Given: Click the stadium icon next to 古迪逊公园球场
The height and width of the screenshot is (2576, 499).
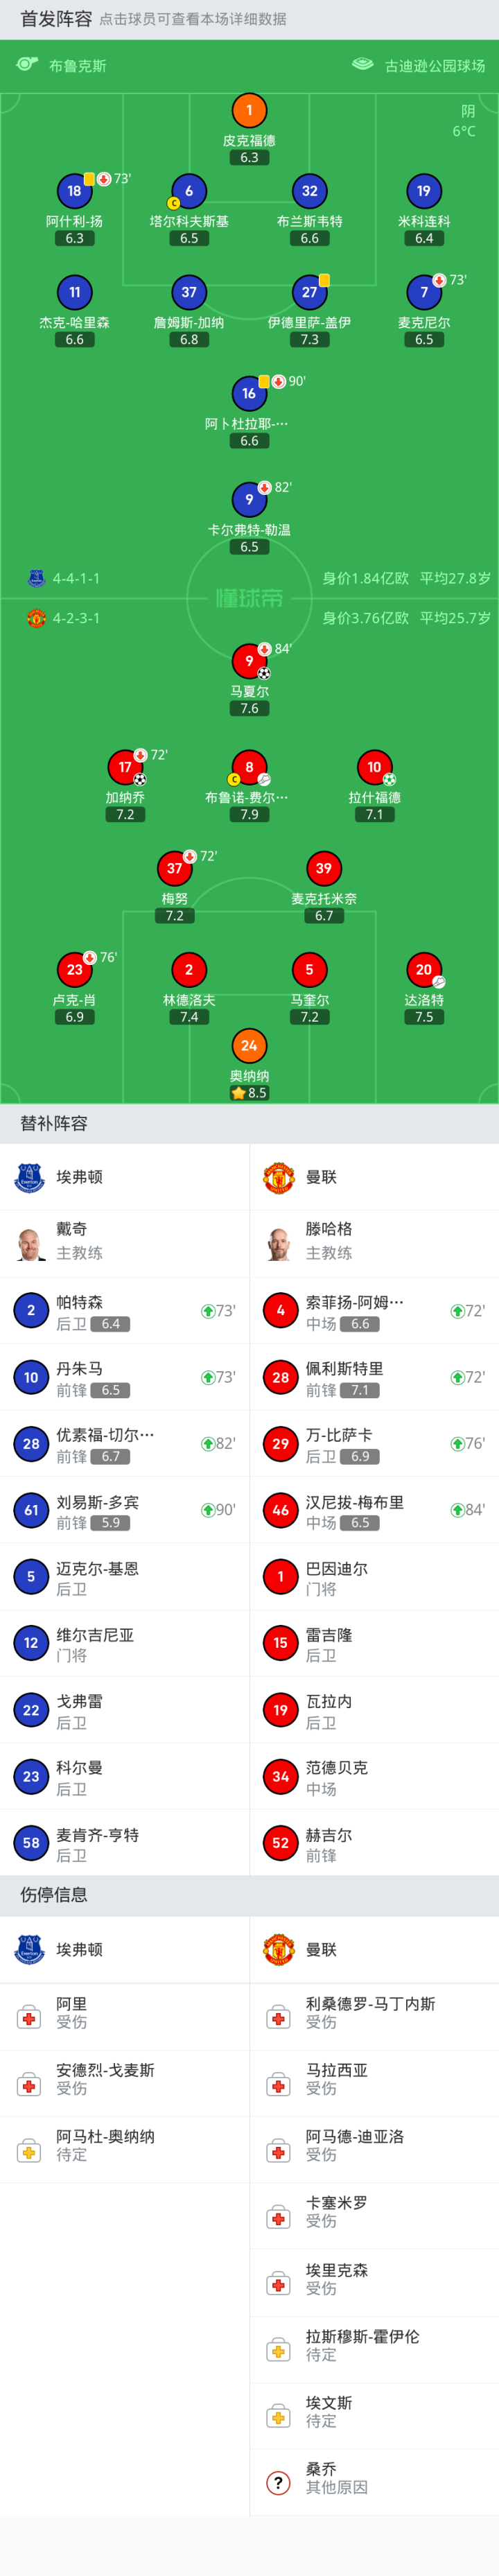Looking at the screenshot, I should click(362, 65).
